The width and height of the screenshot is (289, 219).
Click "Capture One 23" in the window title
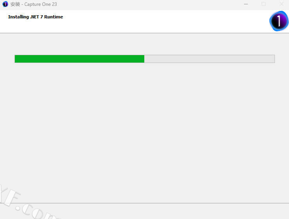[41, 4]
